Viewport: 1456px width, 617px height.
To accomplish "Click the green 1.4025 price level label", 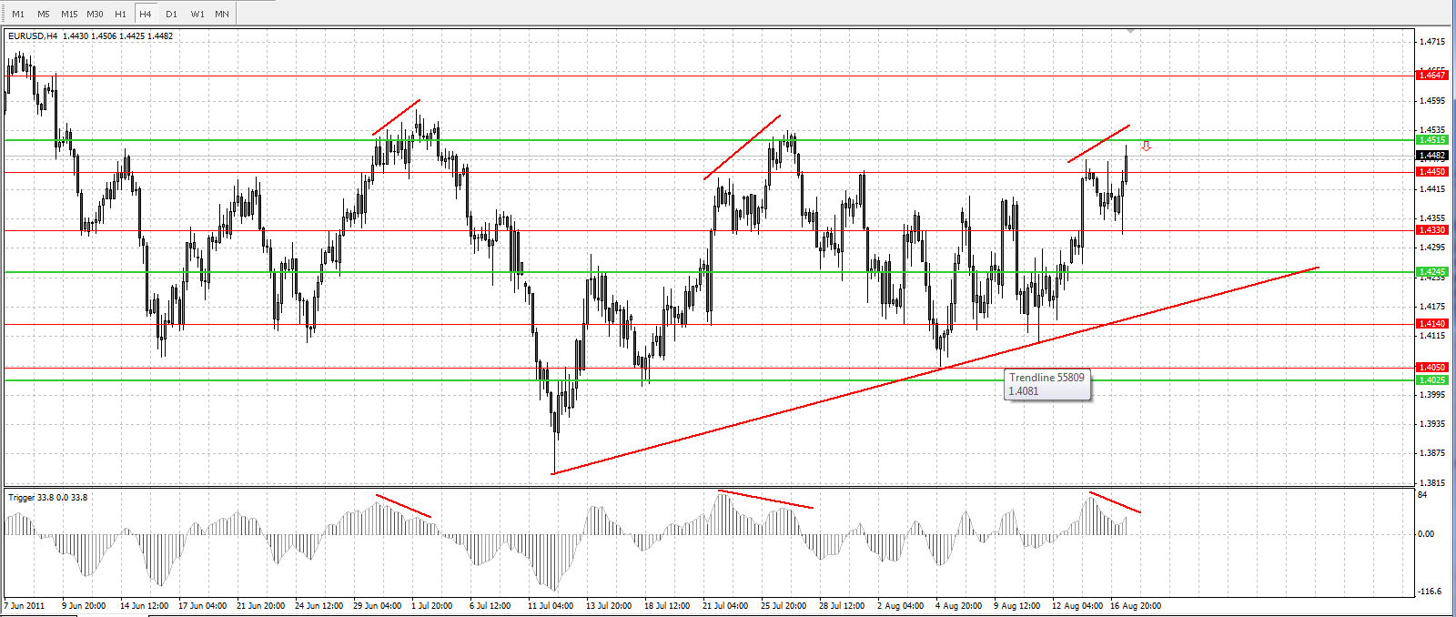I will click(1432, 380).
